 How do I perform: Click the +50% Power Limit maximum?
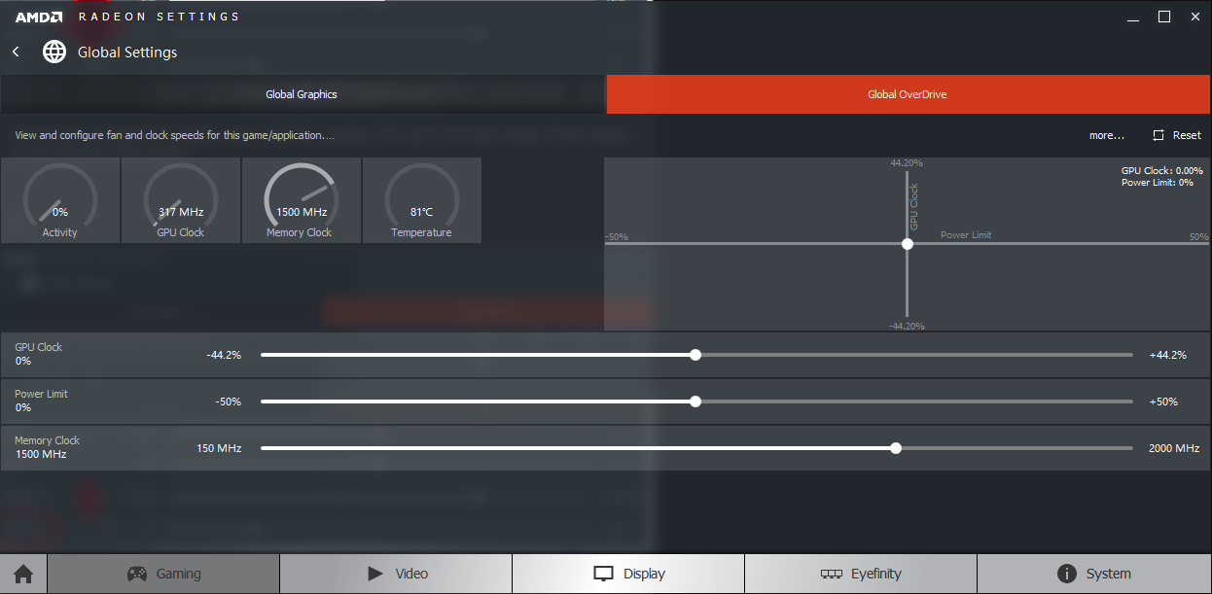point(1163,402)
